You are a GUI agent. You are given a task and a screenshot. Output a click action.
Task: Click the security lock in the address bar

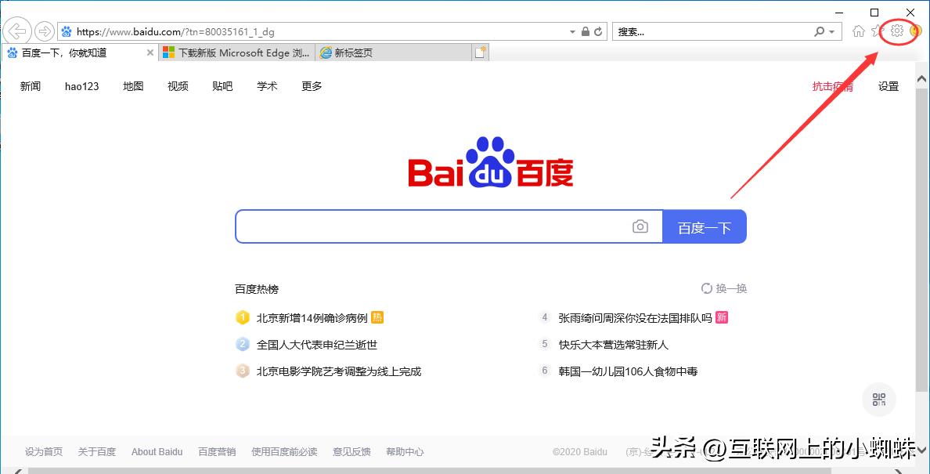(x=586, y=31)
